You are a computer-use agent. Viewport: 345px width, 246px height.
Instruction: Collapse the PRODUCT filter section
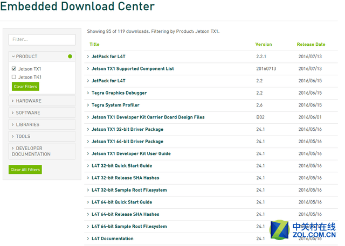coord(42,57)
